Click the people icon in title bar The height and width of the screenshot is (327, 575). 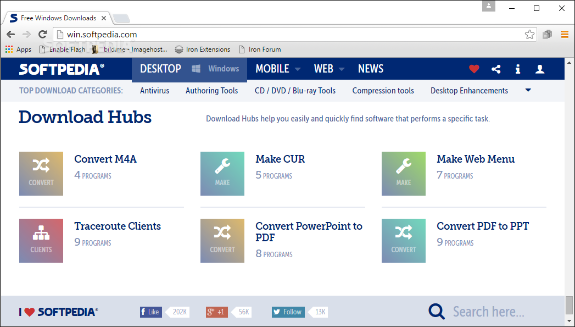[x=489, y=6]
